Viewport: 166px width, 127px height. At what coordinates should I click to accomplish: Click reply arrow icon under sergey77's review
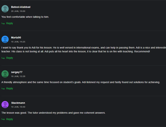(x=3, y=88)
